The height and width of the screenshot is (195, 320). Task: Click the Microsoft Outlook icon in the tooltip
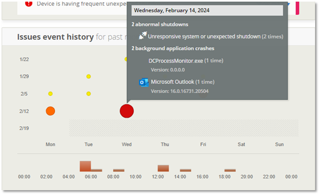pos(143,82)
